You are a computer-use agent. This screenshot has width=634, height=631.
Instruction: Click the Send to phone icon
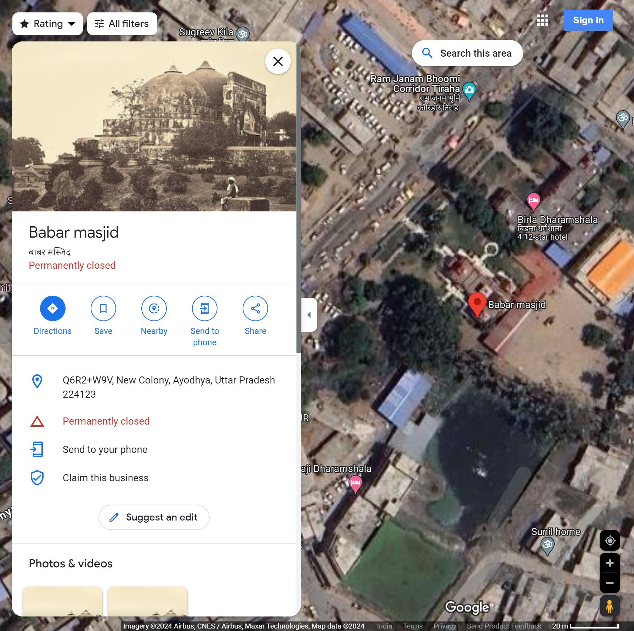[x=205, y=308]
